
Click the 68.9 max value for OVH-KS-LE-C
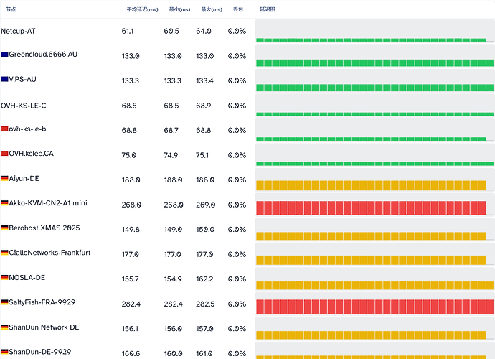tap(203, 106)
